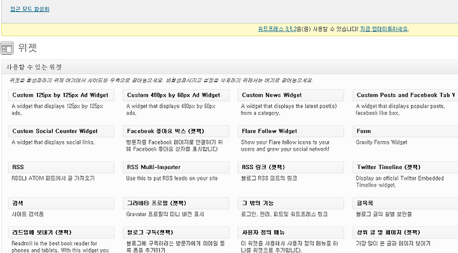Click description 'Gravity Forms Widget'

pos(382,142)
